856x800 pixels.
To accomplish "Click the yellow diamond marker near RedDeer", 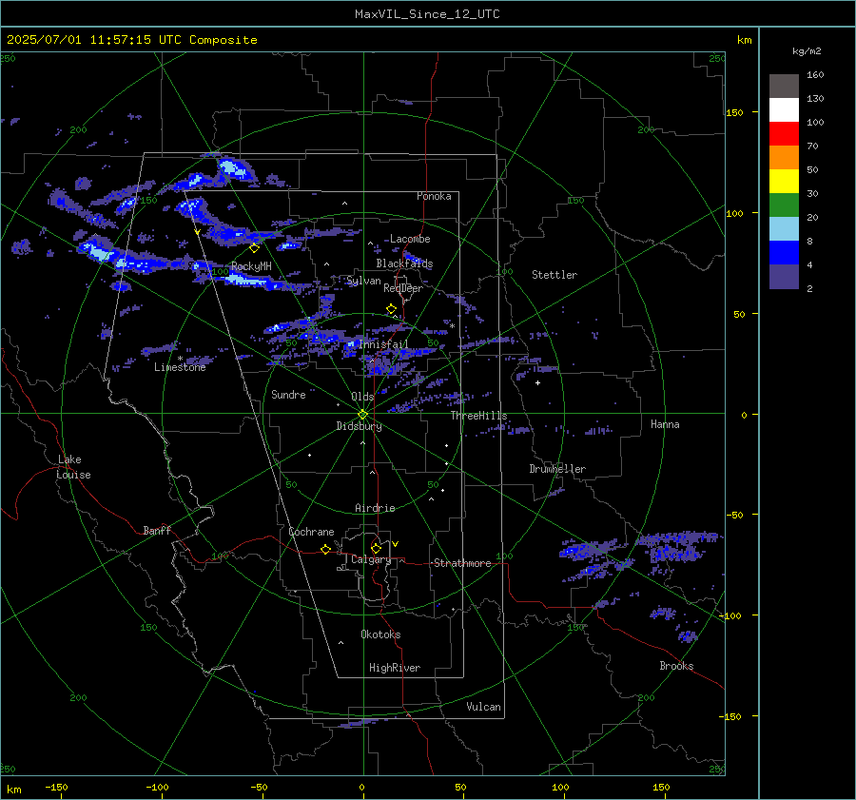I will pos(392,309).
